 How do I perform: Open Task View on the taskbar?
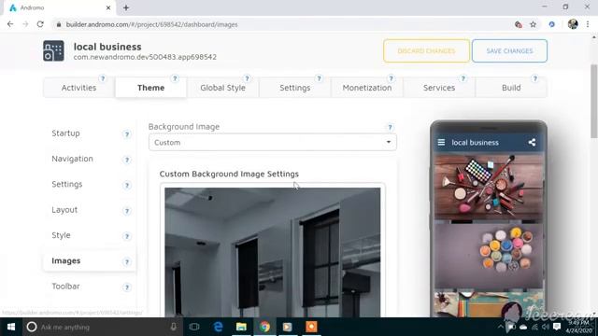[x=194, y=327]
